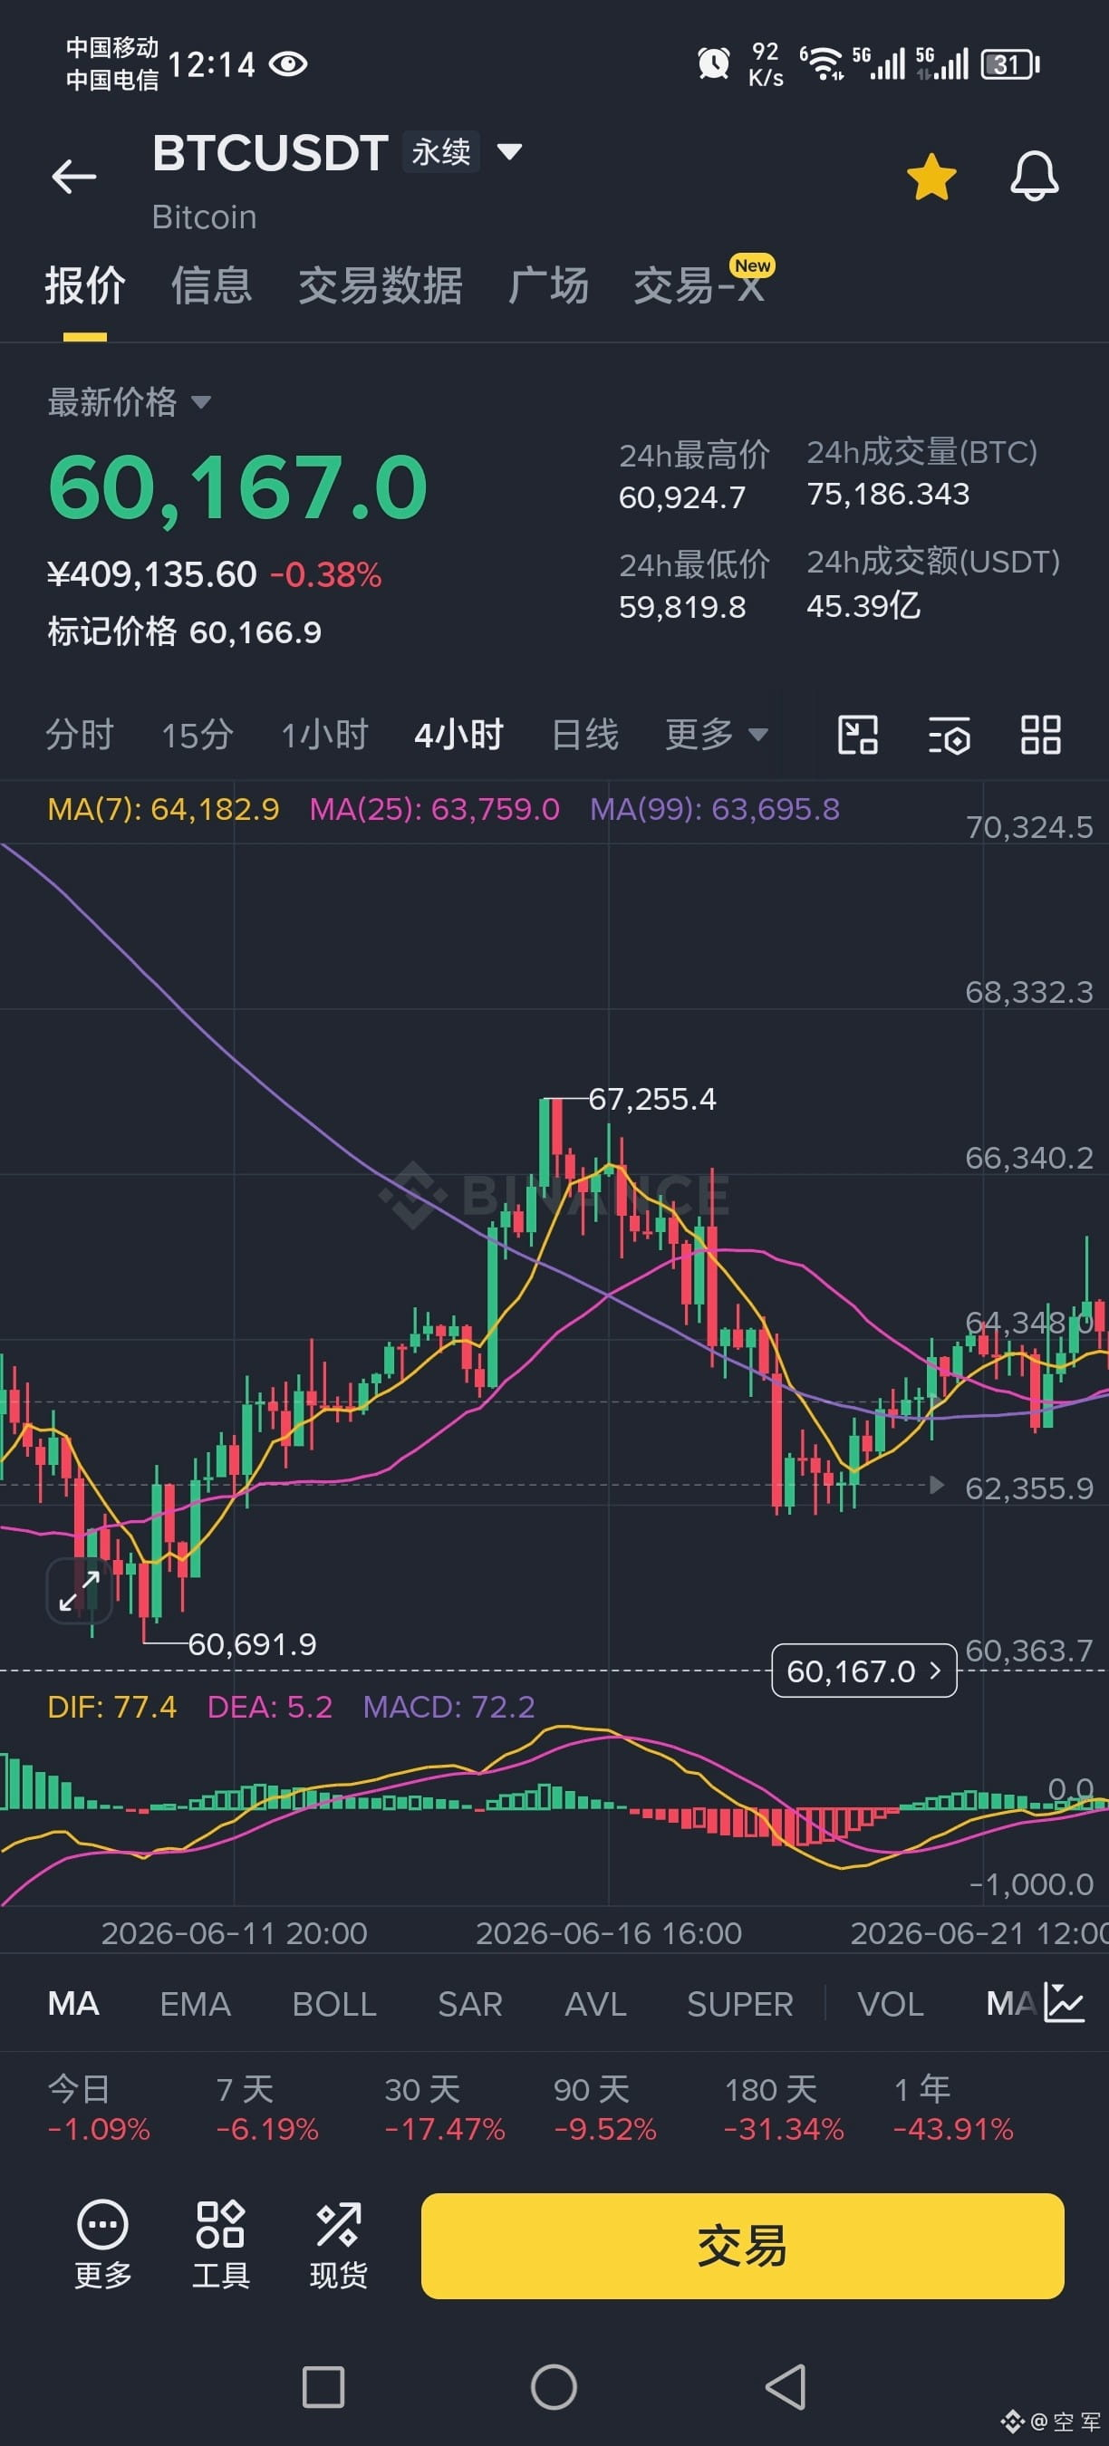Expand the BTCUSDT perpetual pair dropdown
This screenshot has width=1109, height=2446.
(510, 152)
